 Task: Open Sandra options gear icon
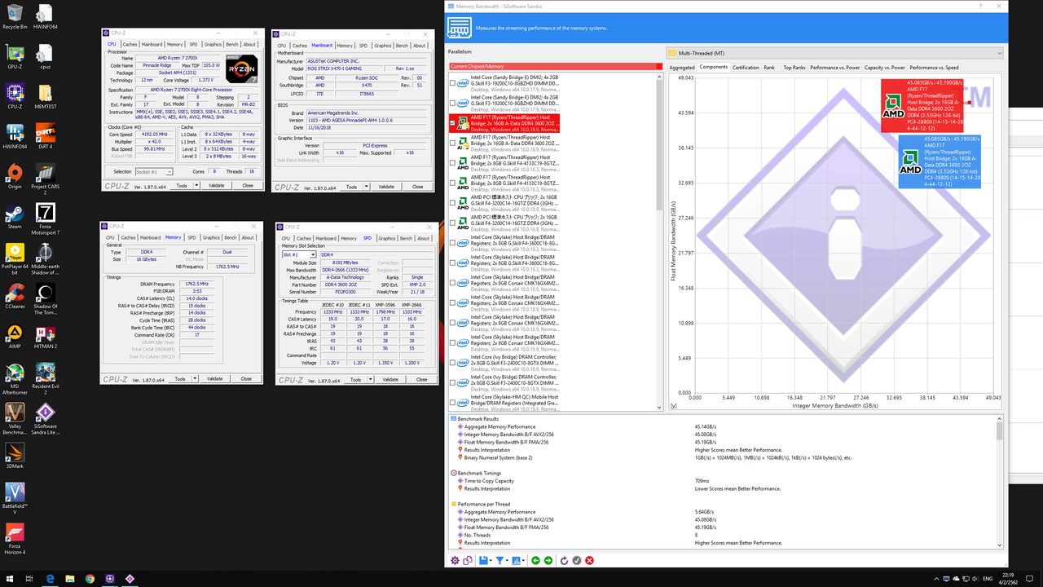(455, 560)
